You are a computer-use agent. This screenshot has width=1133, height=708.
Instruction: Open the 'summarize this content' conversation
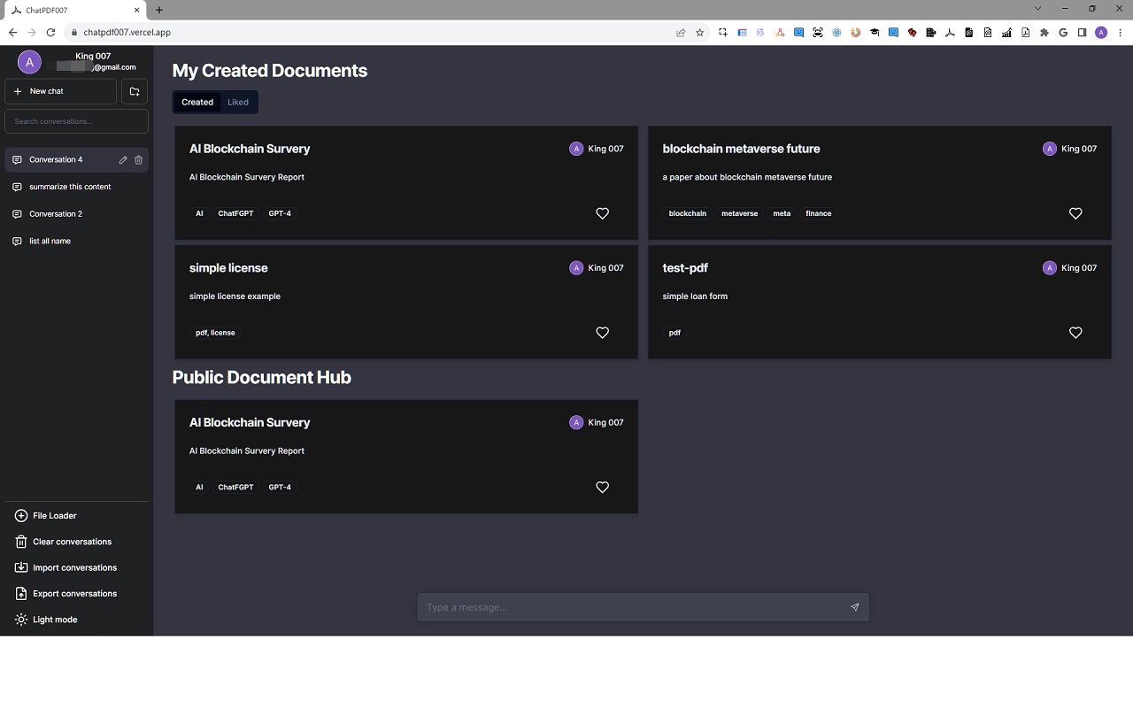pos(70,187)
